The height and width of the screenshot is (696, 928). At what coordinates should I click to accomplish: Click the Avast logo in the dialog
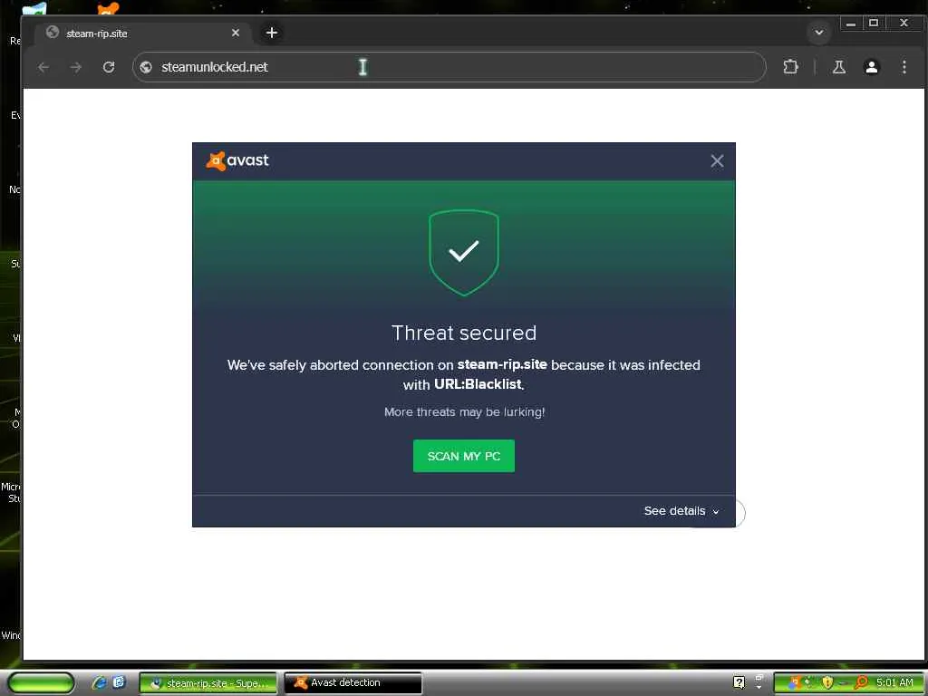click(x=237, y=160)
